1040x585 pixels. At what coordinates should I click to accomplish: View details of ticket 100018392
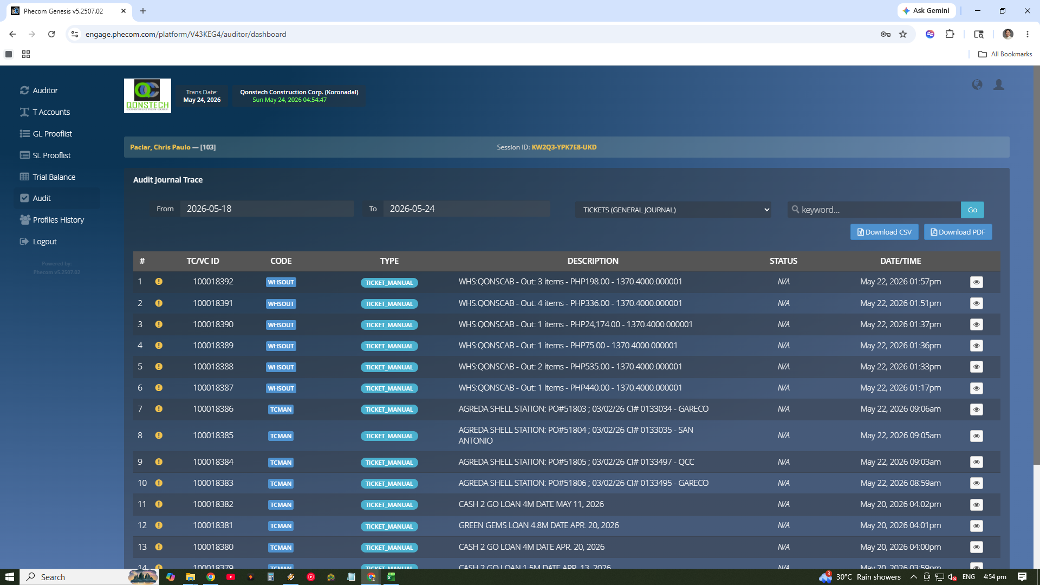[976, 282]
